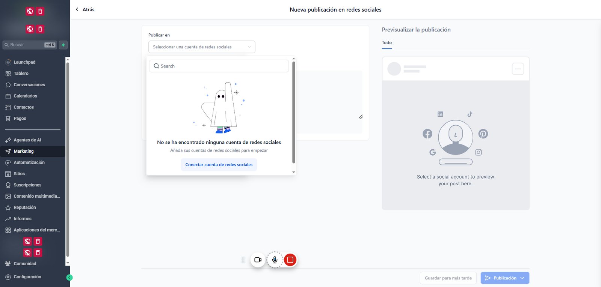
Task: Select Marketing in the sidebar
Action: 33,151
